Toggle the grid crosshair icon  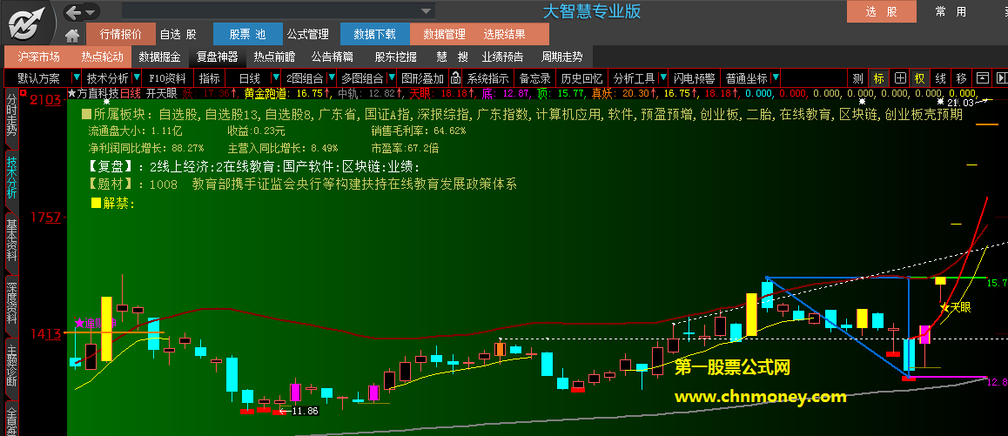900,78
